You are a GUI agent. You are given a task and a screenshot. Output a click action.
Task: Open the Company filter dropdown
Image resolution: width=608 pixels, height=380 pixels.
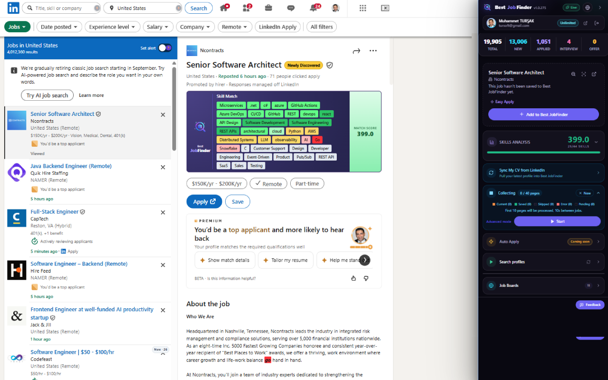pyautogui.click(x=195, y=27)
